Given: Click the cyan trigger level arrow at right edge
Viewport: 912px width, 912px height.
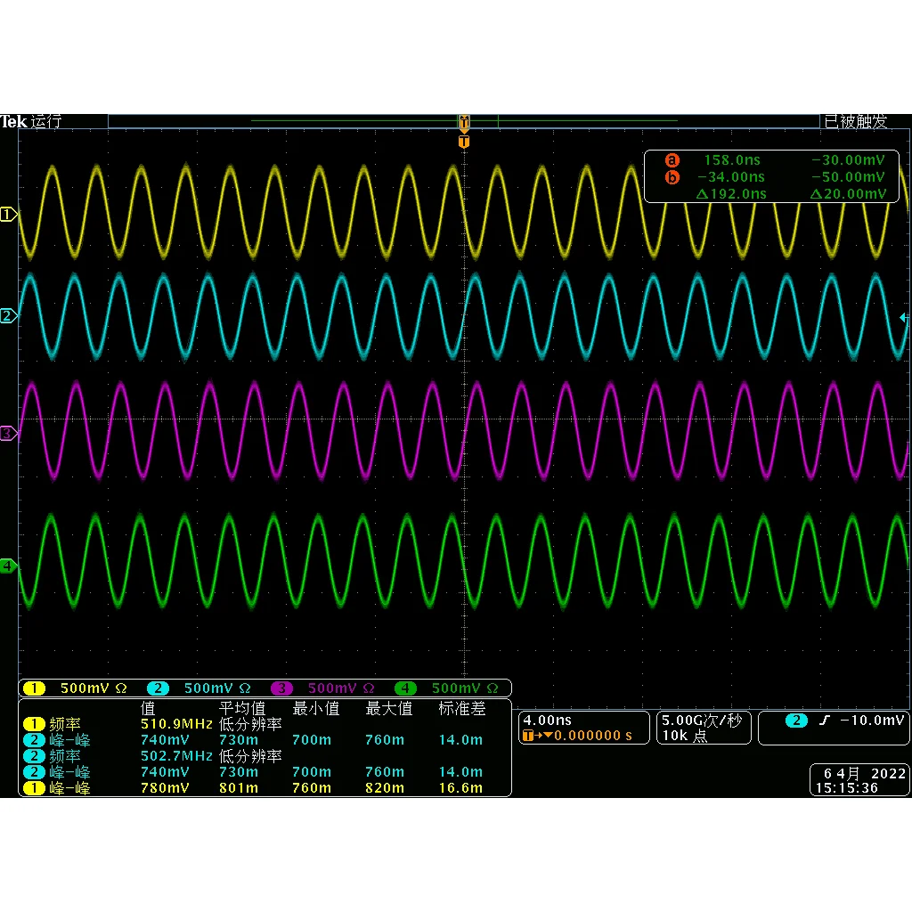Looking at the screenshot, I should [903, 318].
